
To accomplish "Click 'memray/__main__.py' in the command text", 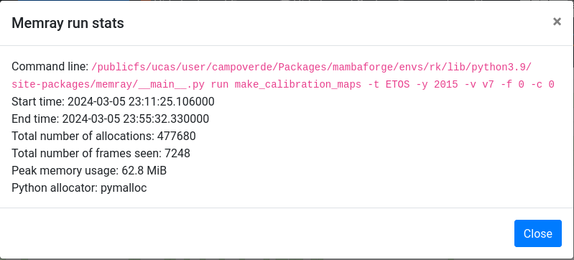I will point(150,84).
